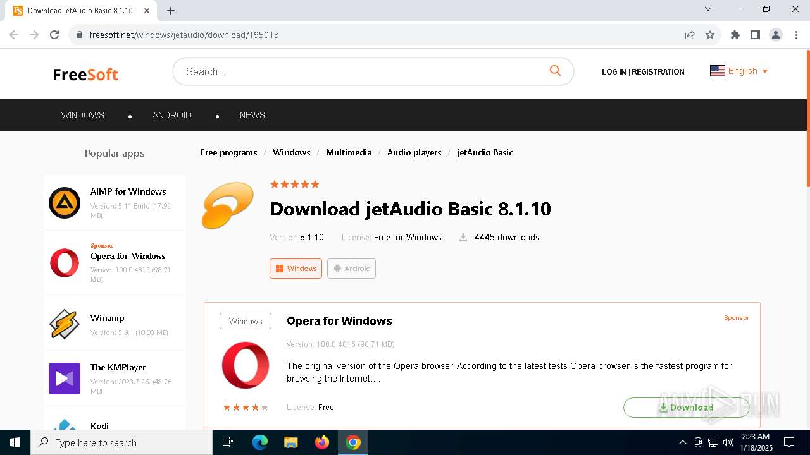Click the taskbar clock 2:23 AM

(756, 437)
